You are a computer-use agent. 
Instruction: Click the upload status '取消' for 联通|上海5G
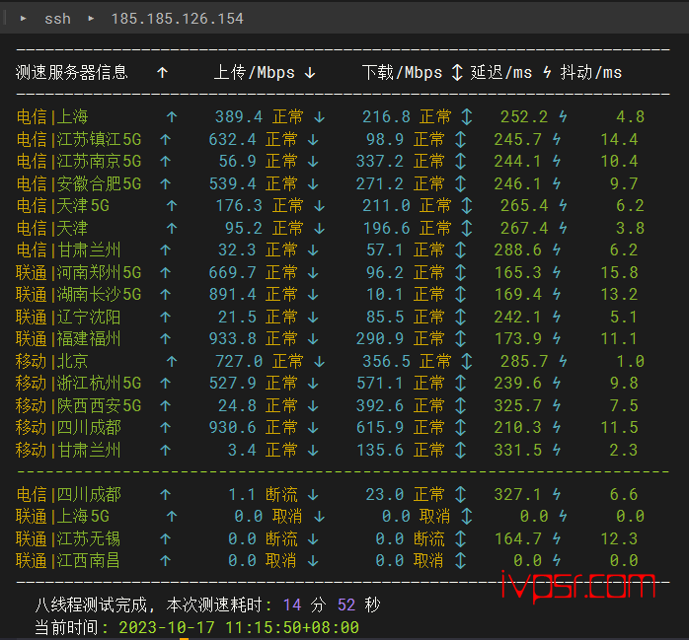(287, 516)
